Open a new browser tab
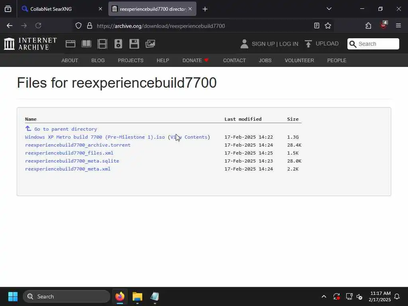 coord(205,9)
